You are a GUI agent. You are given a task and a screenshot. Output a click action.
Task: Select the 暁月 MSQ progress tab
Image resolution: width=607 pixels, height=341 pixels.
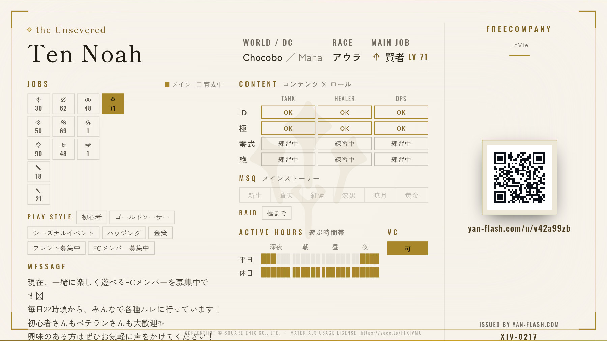click(x=380, y=195)
